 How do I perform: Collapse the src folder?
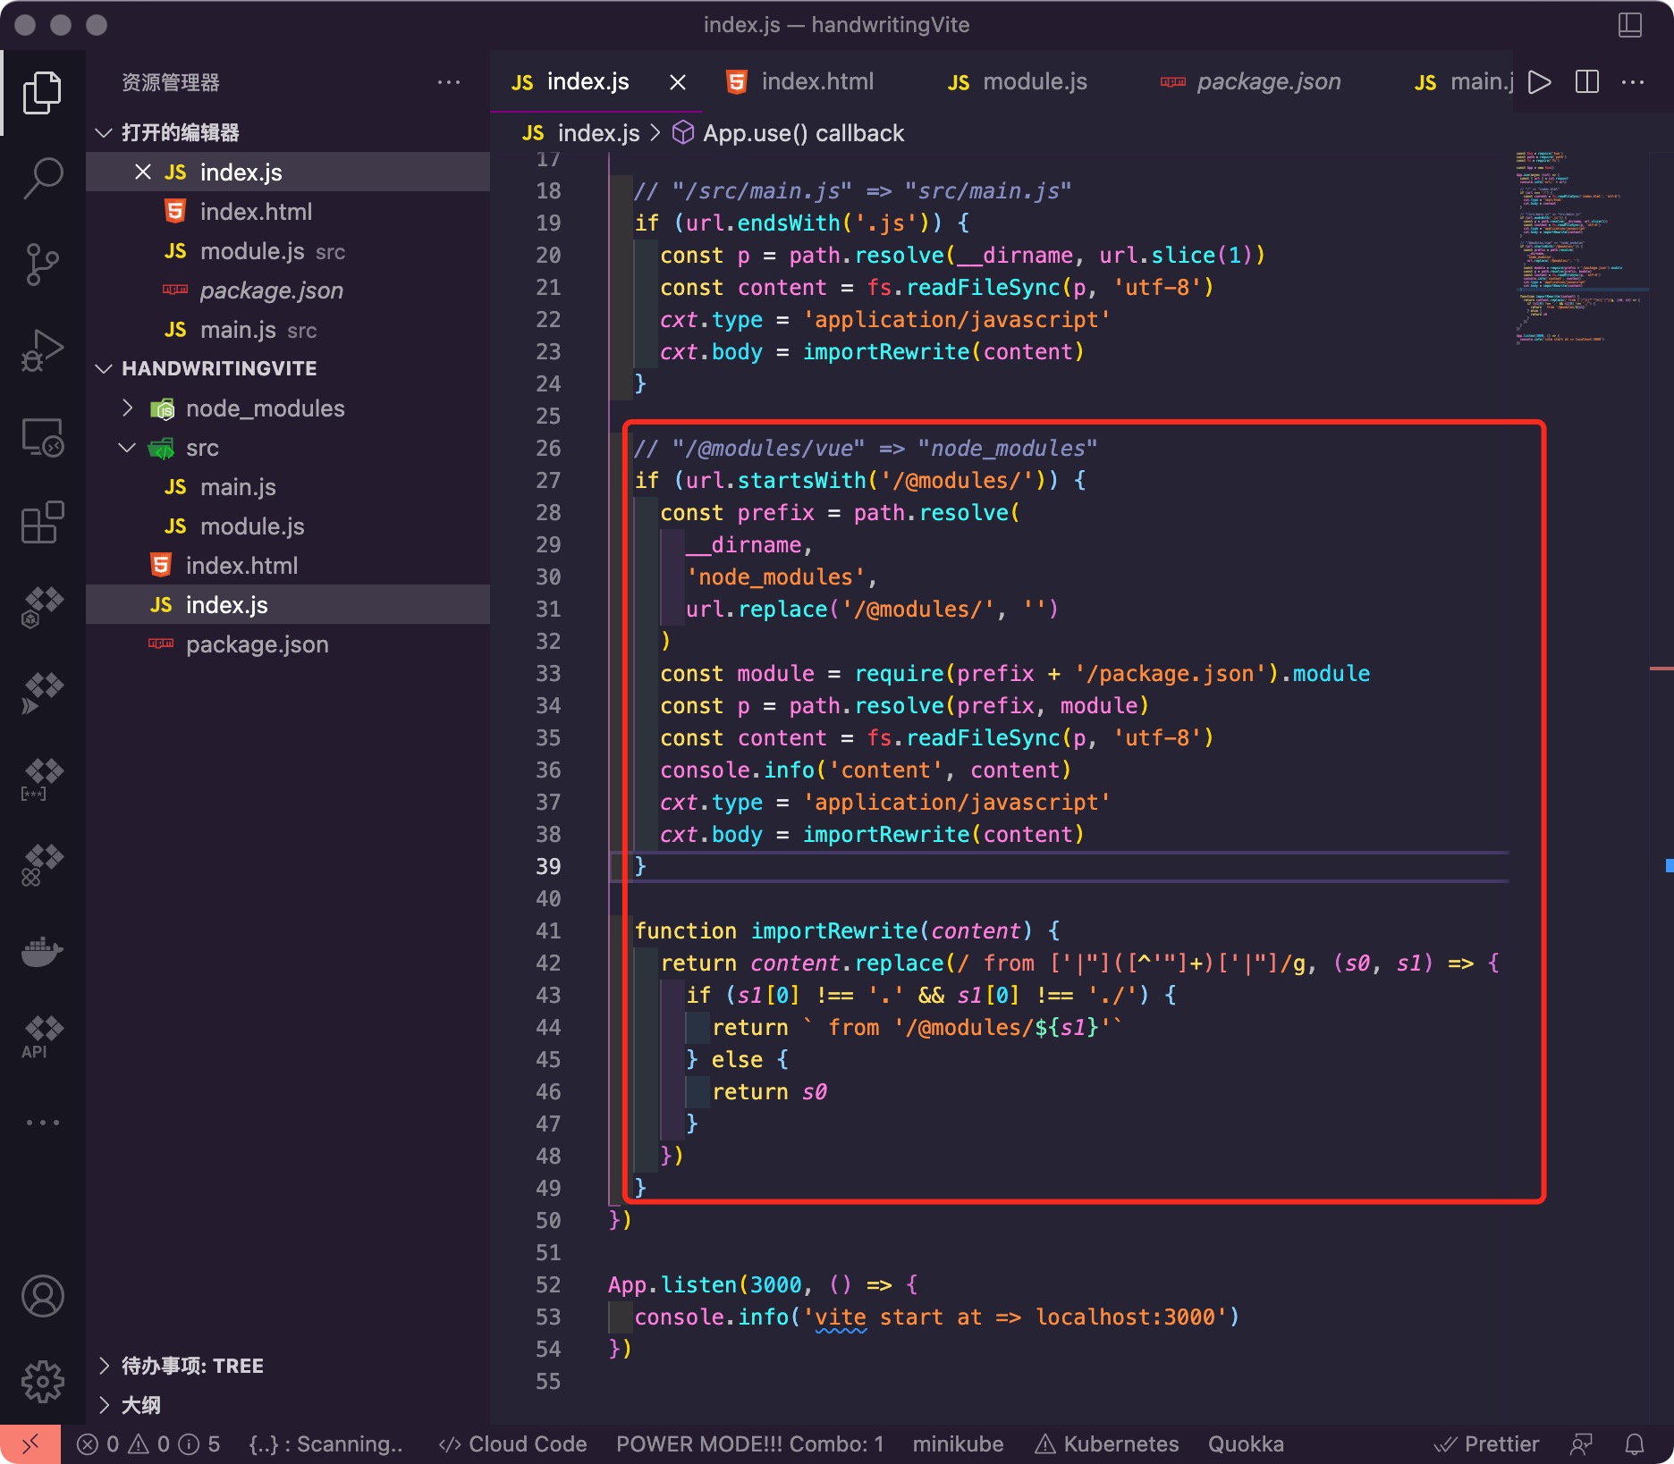point(288,448)
